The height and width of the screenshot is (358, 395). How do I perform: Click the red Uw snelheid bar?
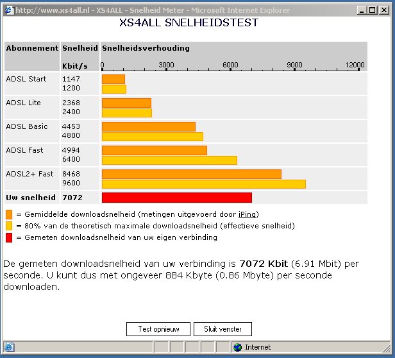tap(177, 198)
